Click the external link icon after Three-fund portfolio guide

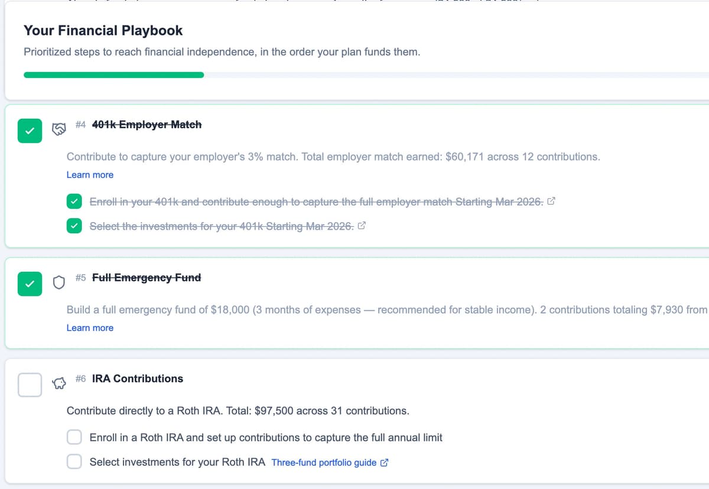tap(385, 462)
